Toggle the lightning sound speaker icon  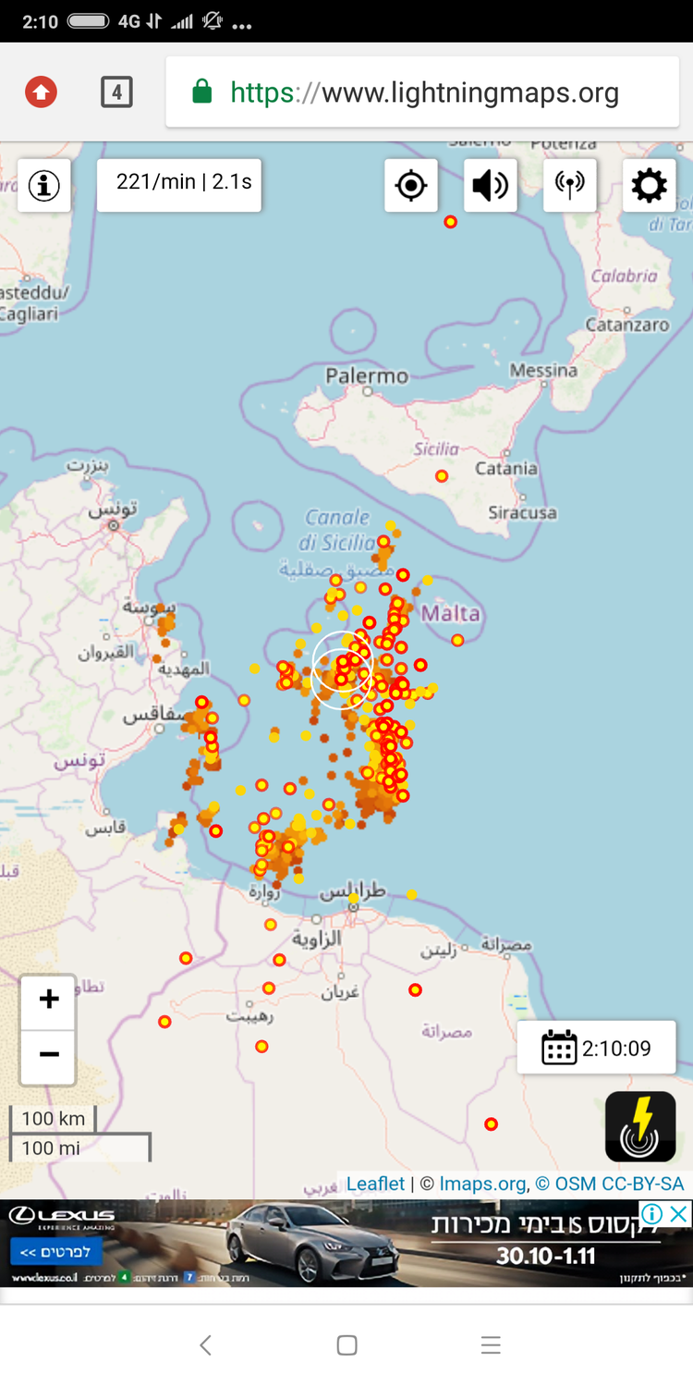coord(490,186)
